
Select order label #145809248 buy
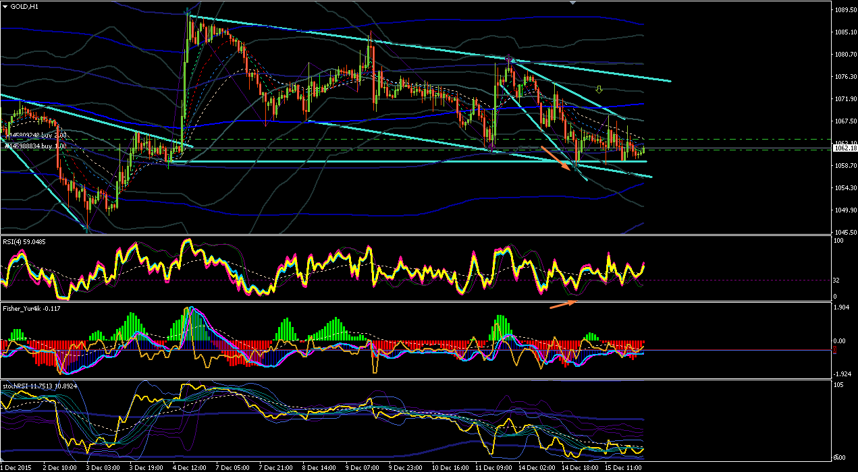tap(35, 136)
